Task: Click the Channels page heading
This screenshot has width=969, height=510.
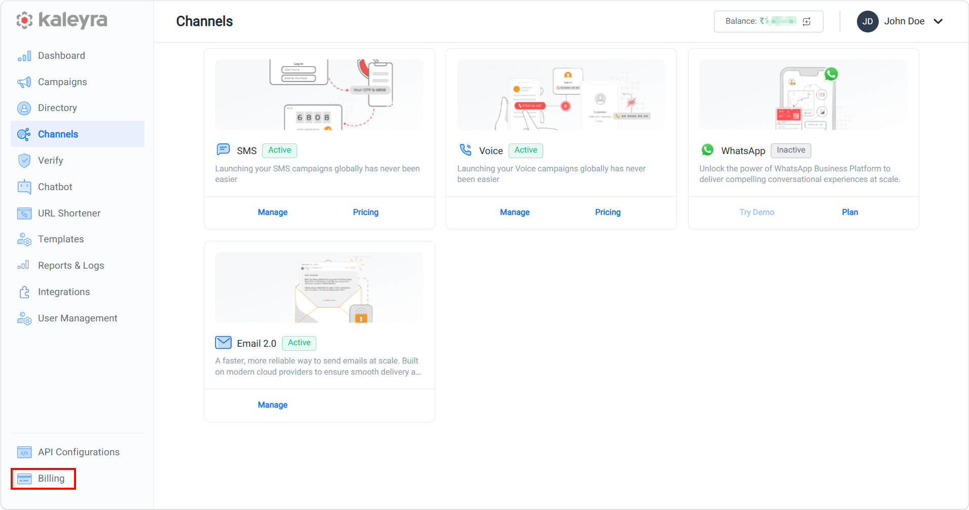Action: click(x=204, y=21)
